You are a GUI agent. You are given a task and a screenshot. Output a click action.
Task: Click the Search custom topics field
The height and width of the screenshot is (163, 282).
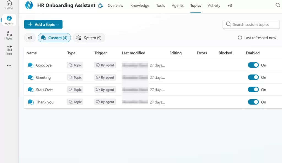[x=251, y=24]
